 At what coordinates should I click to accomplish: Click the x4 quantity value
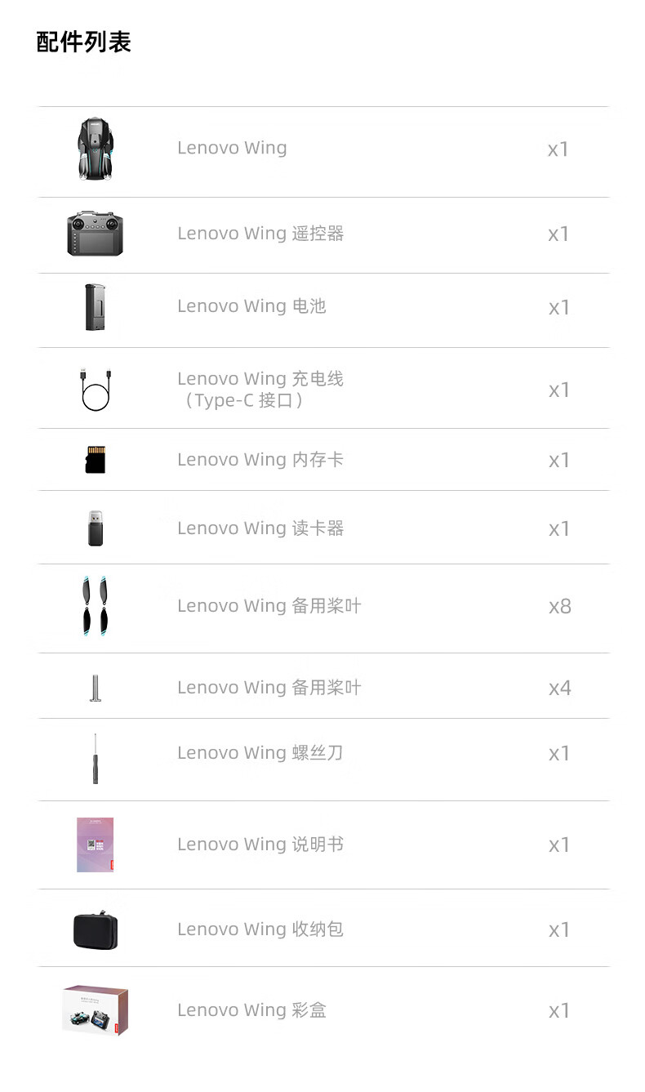click(x=559, y=689)
